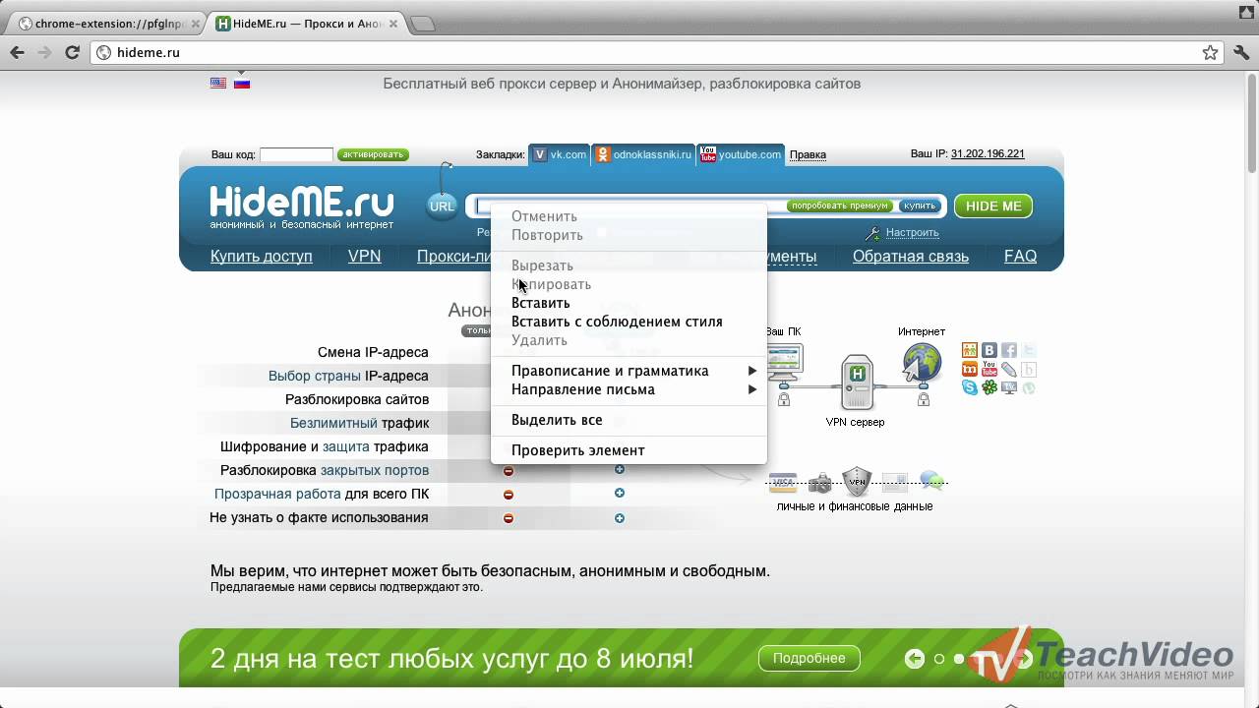The width and height of the screenshot is (1259, 708).
Task: Click the page's vertical scrollbar thumb
Action: 1251,126
